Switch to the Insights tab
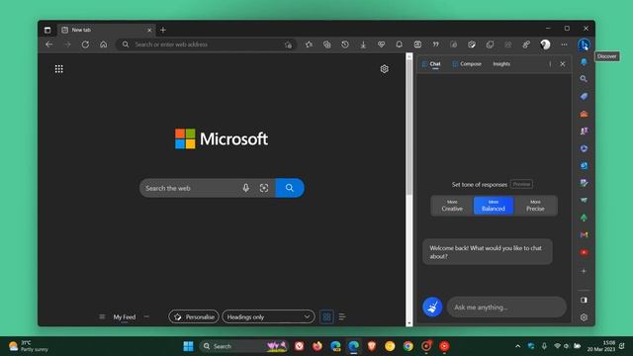The width and height of the screenshot is (633, 356). pos(501,63)
